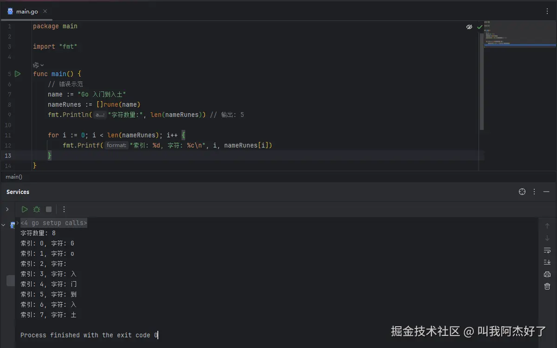This screenshot has width=557, height=348.
Task: Print the console output
Action: (x=547, y=274)
